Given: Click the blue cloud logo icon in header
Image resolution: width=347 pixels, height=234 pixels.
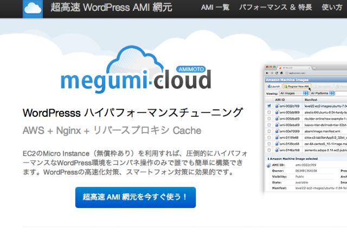Looking at the screenshot, I should tap(33, 9).
